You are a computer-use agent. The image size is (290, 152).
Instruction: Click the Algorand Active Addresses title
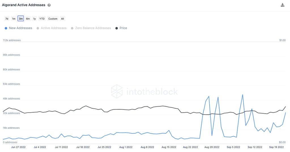pyautogui.click(x=24, y=5)
